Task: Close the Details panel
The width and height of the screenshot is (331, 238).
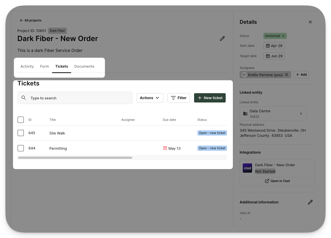Action: (x=310, y=22)
